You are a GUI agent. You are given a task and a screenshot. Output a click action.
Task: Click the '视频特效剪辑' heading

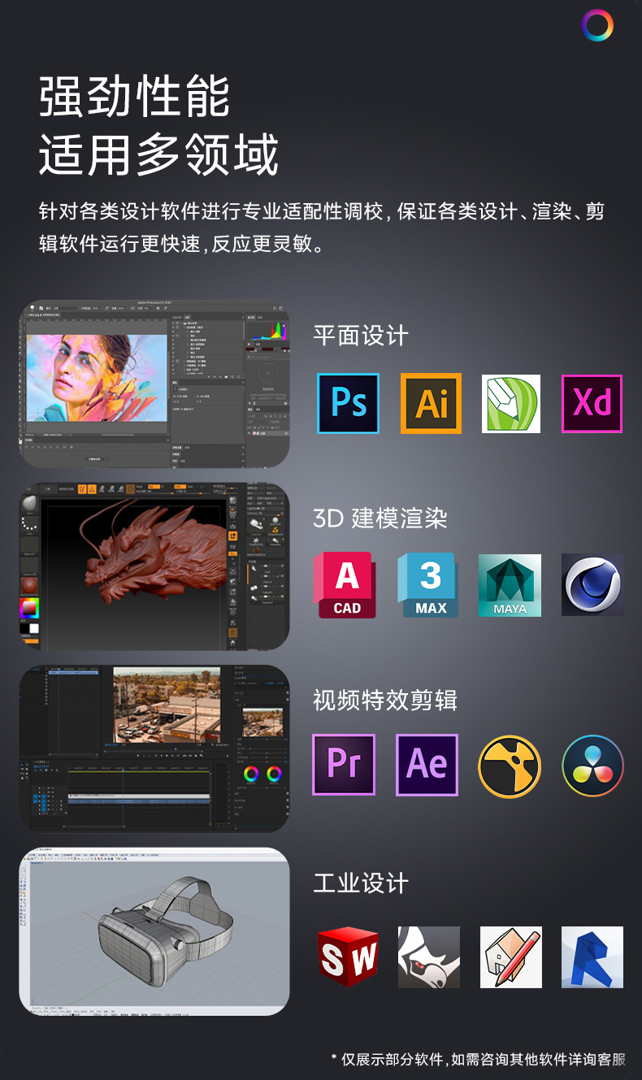point(385,700)
